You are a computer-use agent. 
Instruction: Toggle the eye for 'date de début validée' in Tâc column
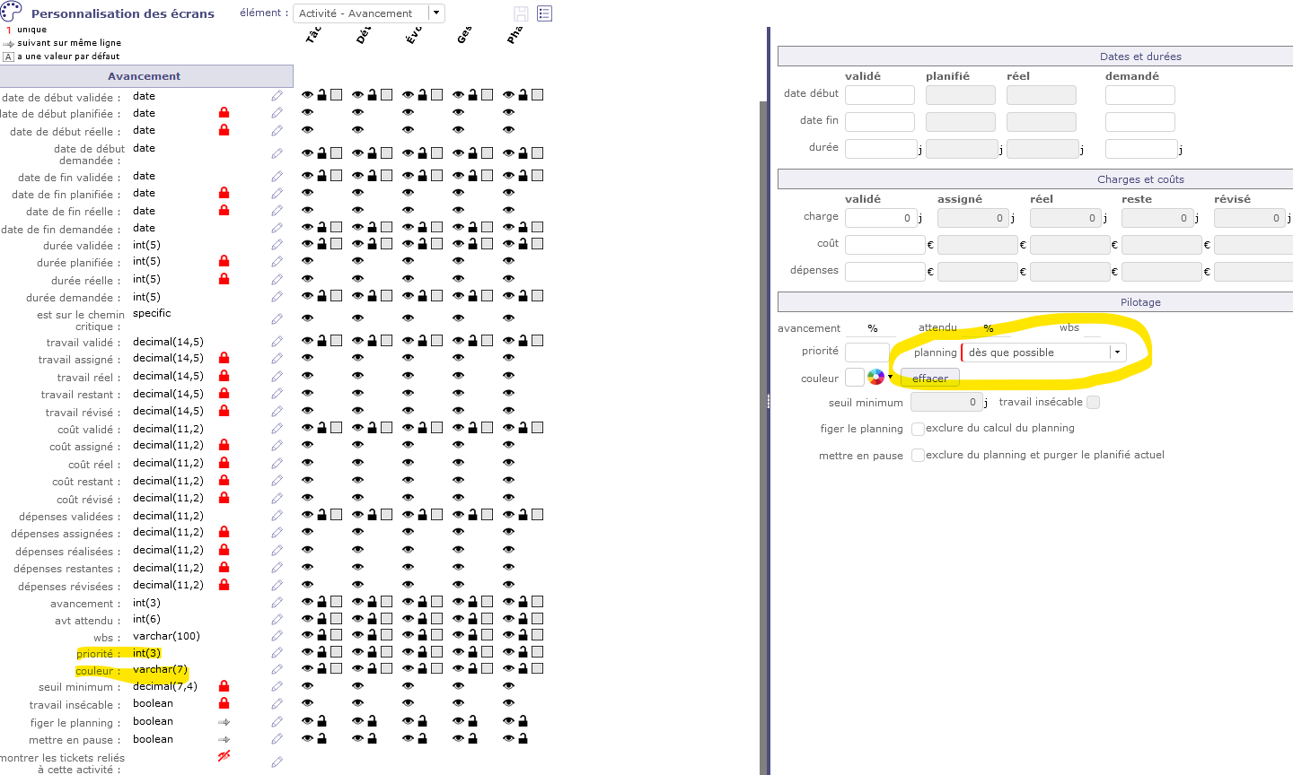307,95
